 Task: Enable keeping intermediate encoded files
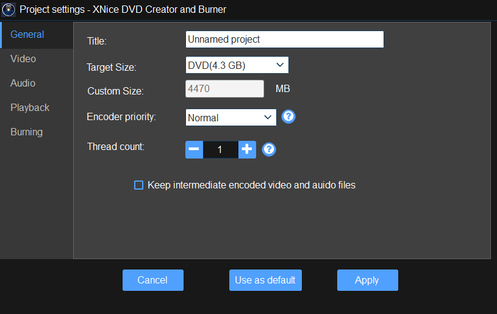tap(138, 185)
